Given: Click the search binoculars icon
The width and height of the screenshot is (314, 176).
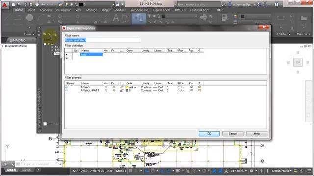Looking at the screenshot, I should [224, 4].
